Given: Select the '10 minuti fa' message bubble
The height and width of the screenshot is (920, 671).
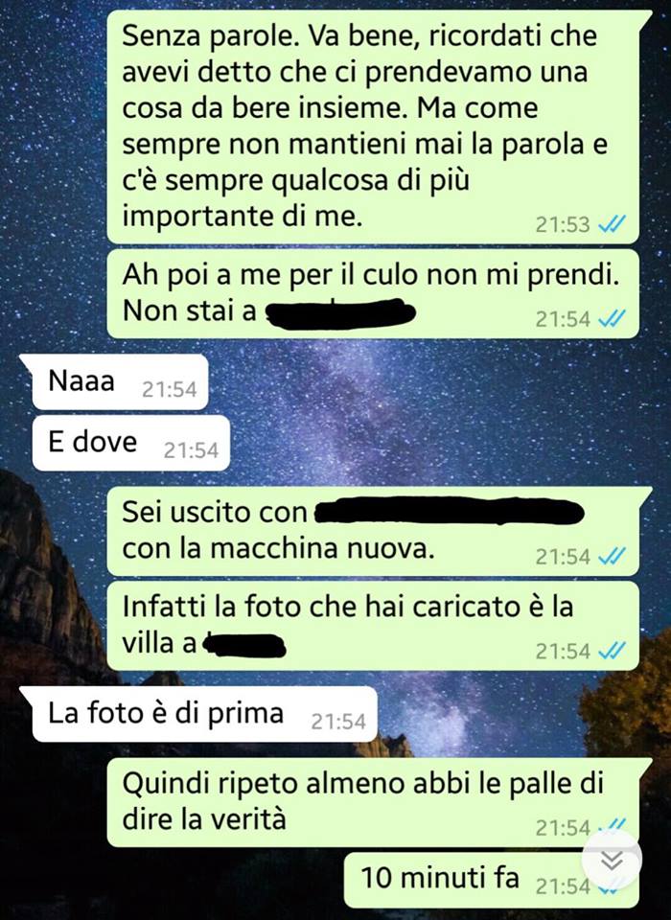Looking at the screenshot, I should click(491, 880).
